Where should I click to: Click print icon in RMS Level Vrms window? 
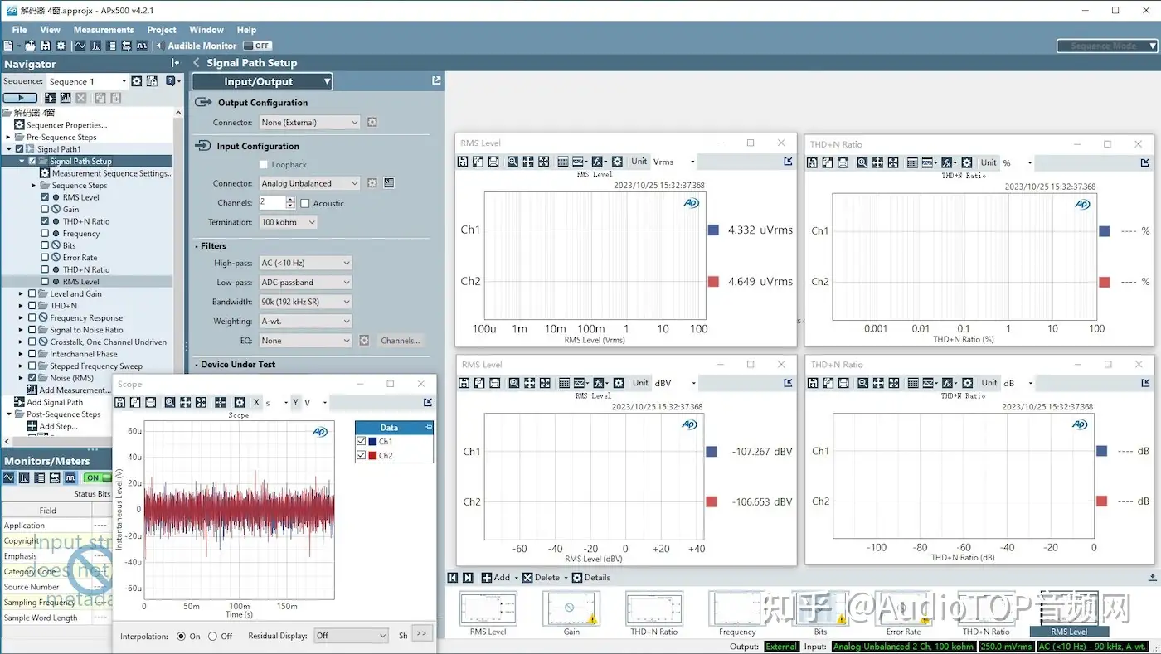click(493, 162)
